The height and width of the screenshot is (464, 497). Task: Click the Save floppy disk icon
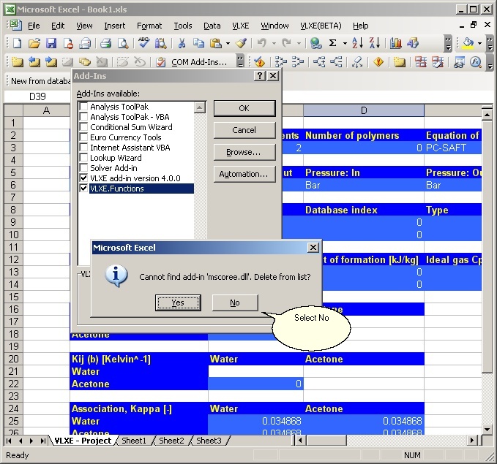pos(51,43)
